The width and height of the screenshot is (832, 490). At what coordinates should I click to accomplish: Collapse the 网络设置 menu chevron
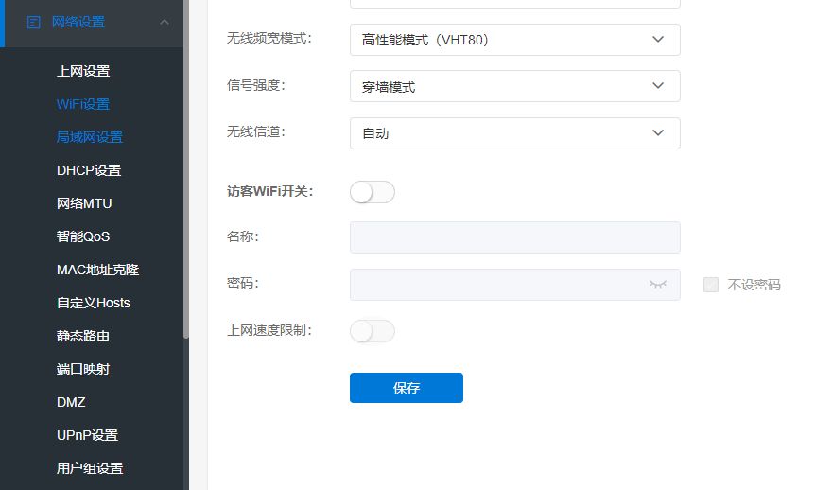pyautogui.click(x=165, y=22)
